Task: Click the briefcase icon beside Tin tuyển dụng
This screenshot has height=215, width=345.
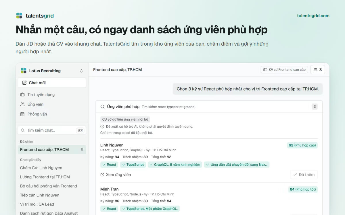Action: pyautogui.click(x=22, y=95)
